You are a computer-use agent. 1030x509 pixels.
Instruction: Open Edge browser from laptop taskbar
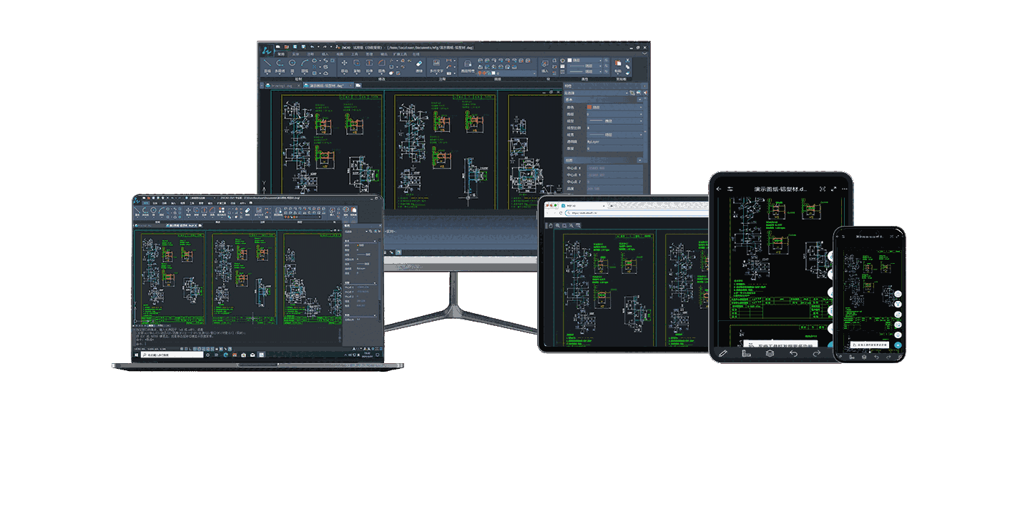point(226,355)
